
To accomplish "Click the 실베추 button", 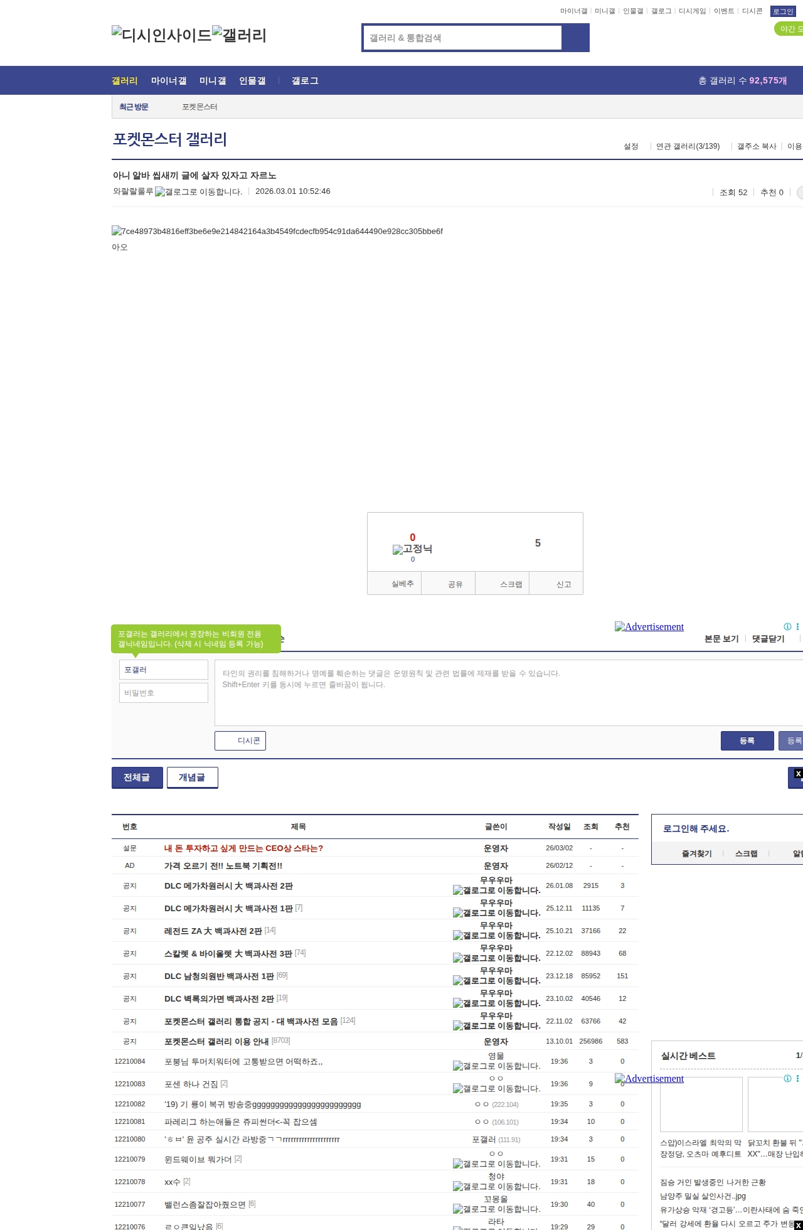I will tap(395, 584).
